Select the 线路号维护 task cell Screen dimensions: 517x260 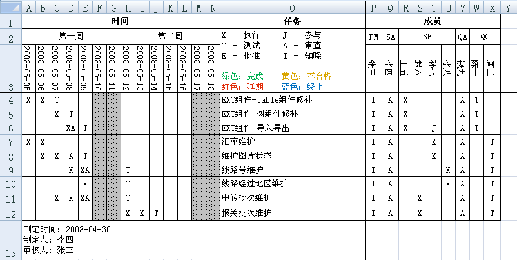[x=293, y=170]
